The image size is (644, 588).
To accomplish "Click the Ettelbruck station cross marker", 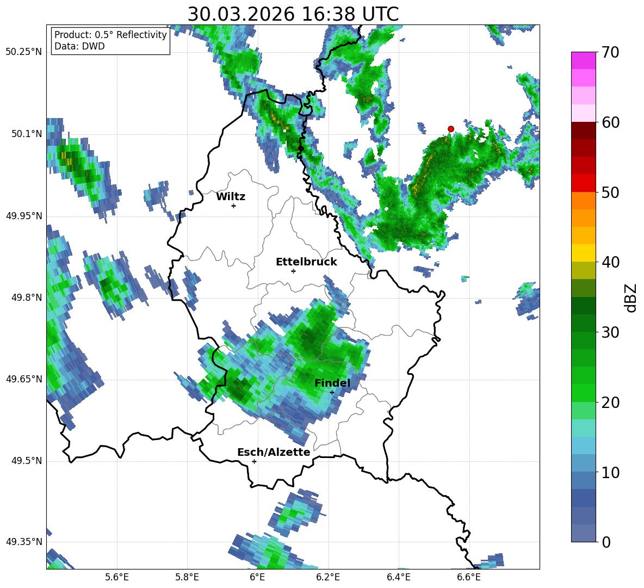I will [x=293, y=271].
